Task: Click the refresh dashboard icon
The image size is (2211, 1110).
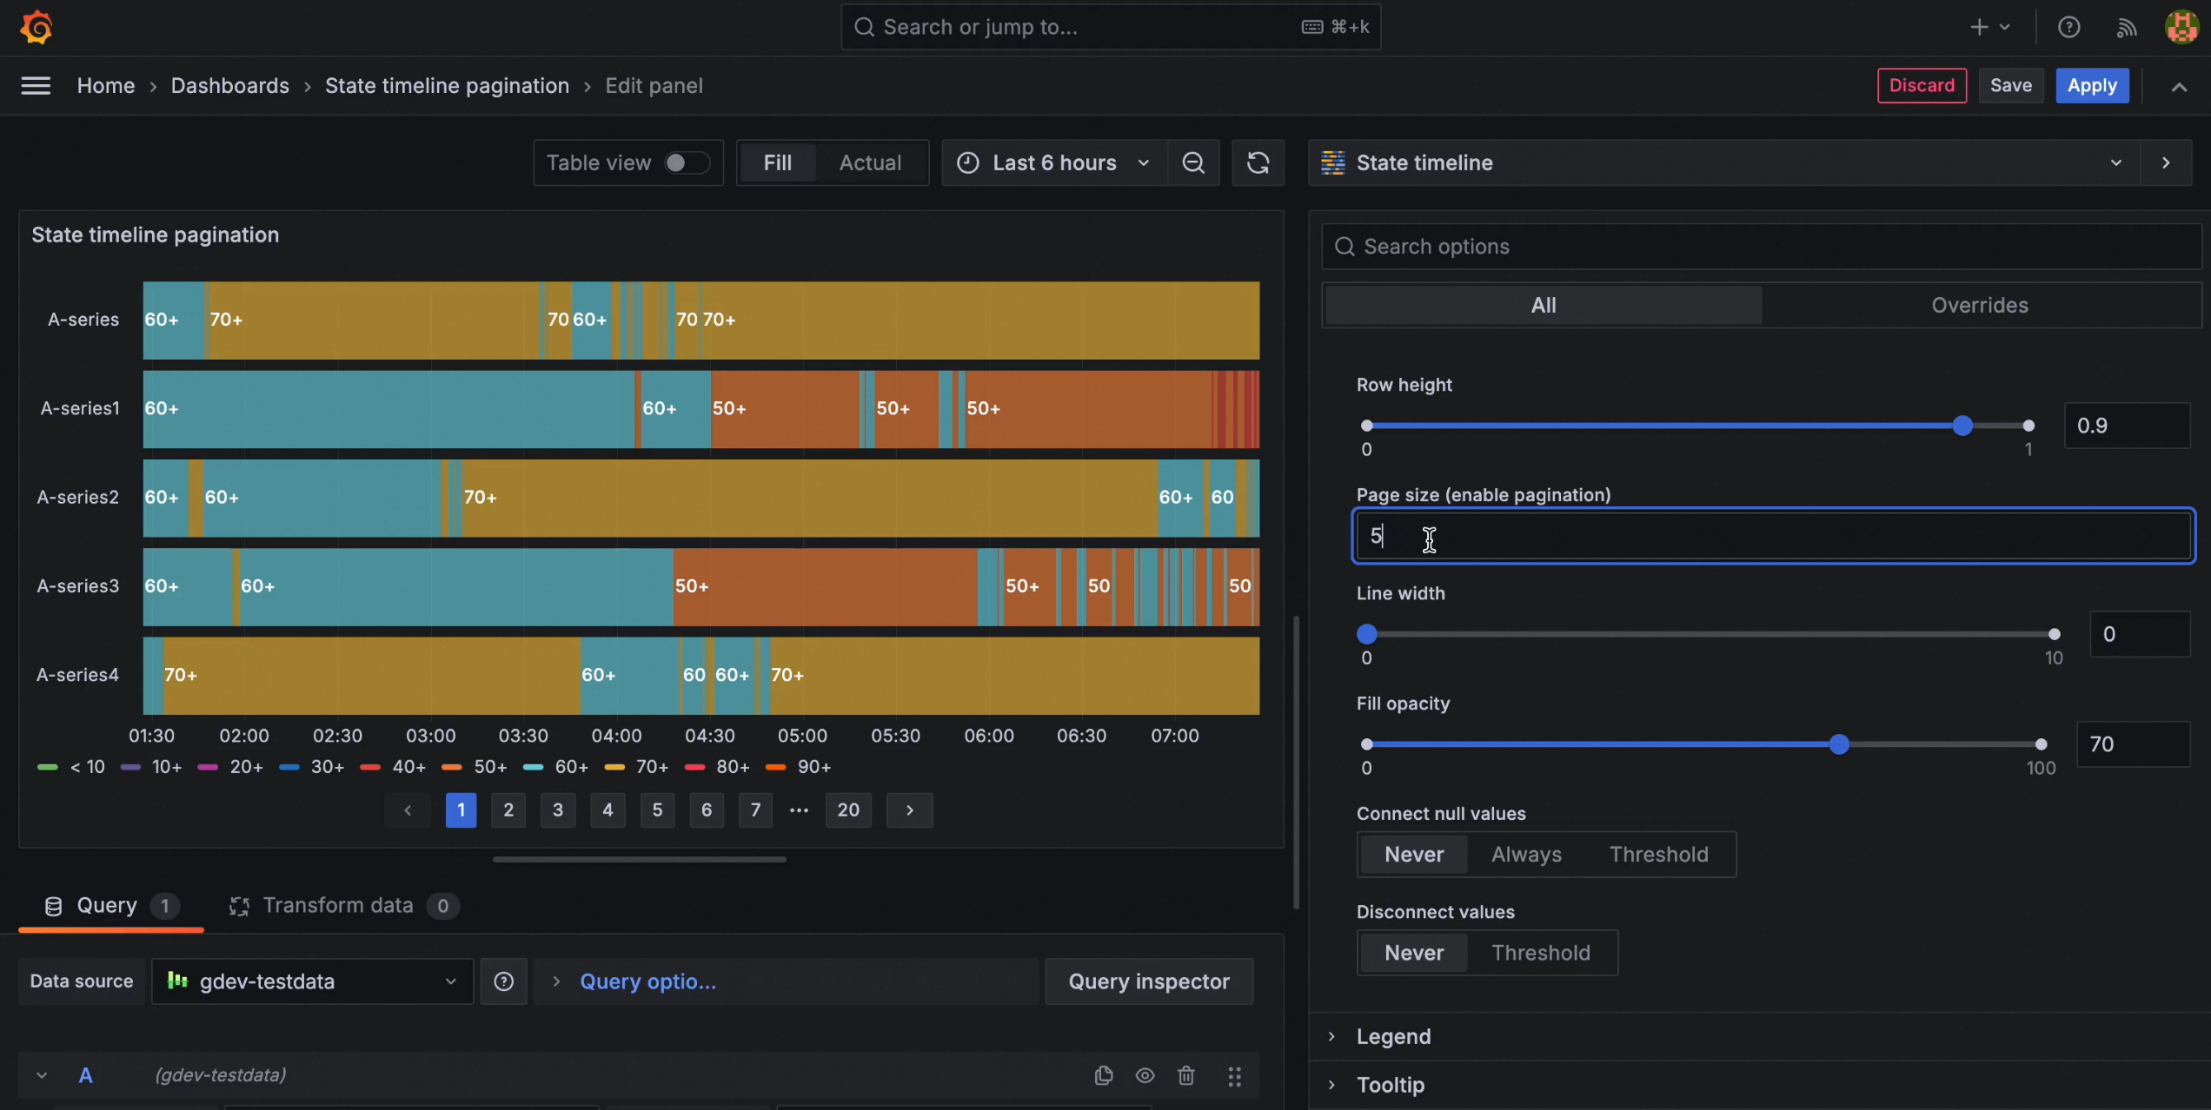Action: [x=1258, y=162]
